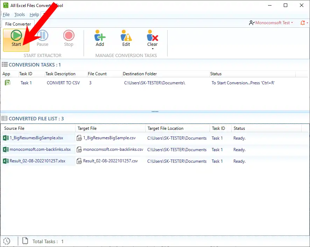Click the CSV icon of monocomsoft.com-backlinks.csv

(79, 149)
